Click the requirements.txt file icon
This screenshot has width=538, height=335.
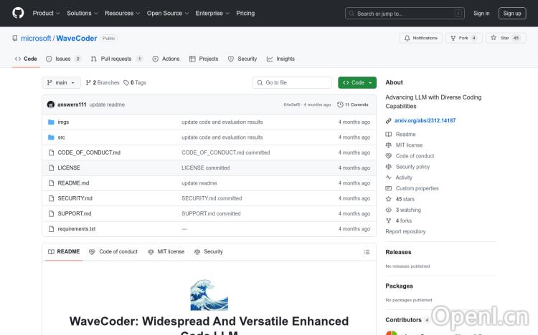(x=51, y=229)
